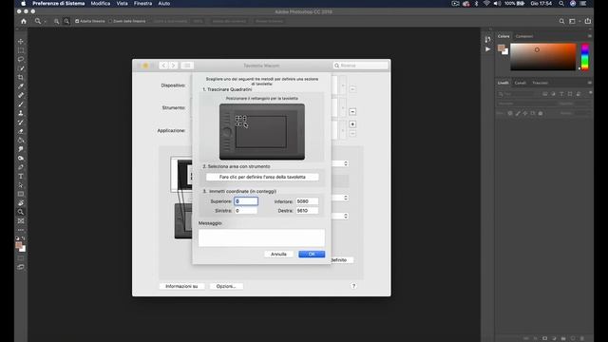
Task: Click inside the color picker gradient field
Action: click(542, 57)
